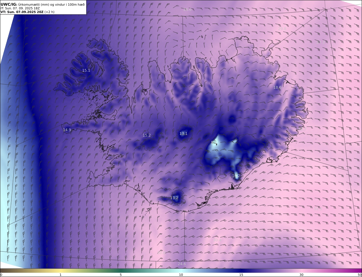Click the 13.2 value label
The height and width of the screenshot is (277, 362).
point(174,198)
